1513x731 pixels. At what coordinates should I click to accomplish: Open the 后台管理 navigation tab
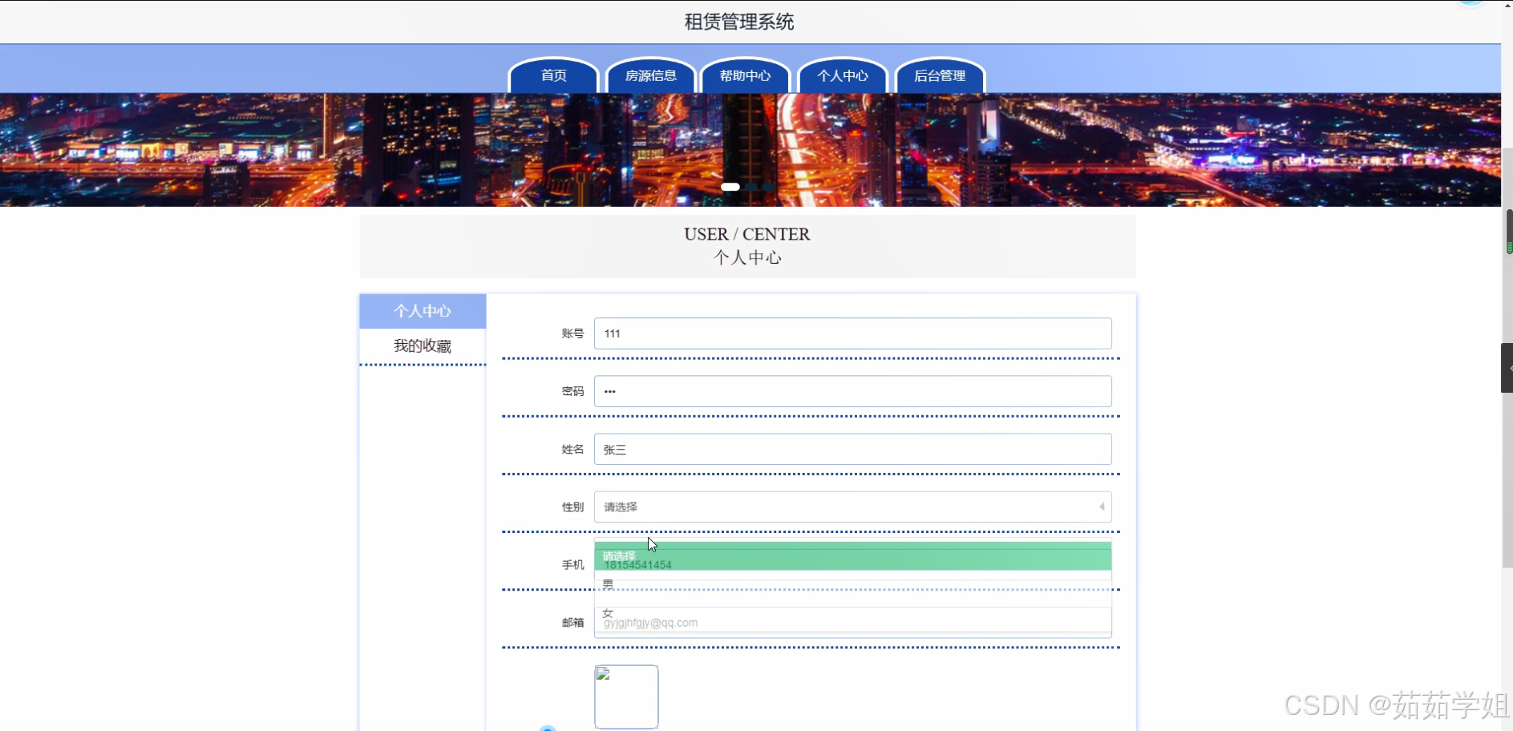pyautogui.click(x=940, y=75)
